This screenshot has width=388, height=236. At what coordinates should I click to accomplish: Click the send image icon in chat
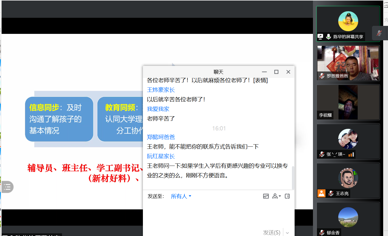(x=266, y=196)
